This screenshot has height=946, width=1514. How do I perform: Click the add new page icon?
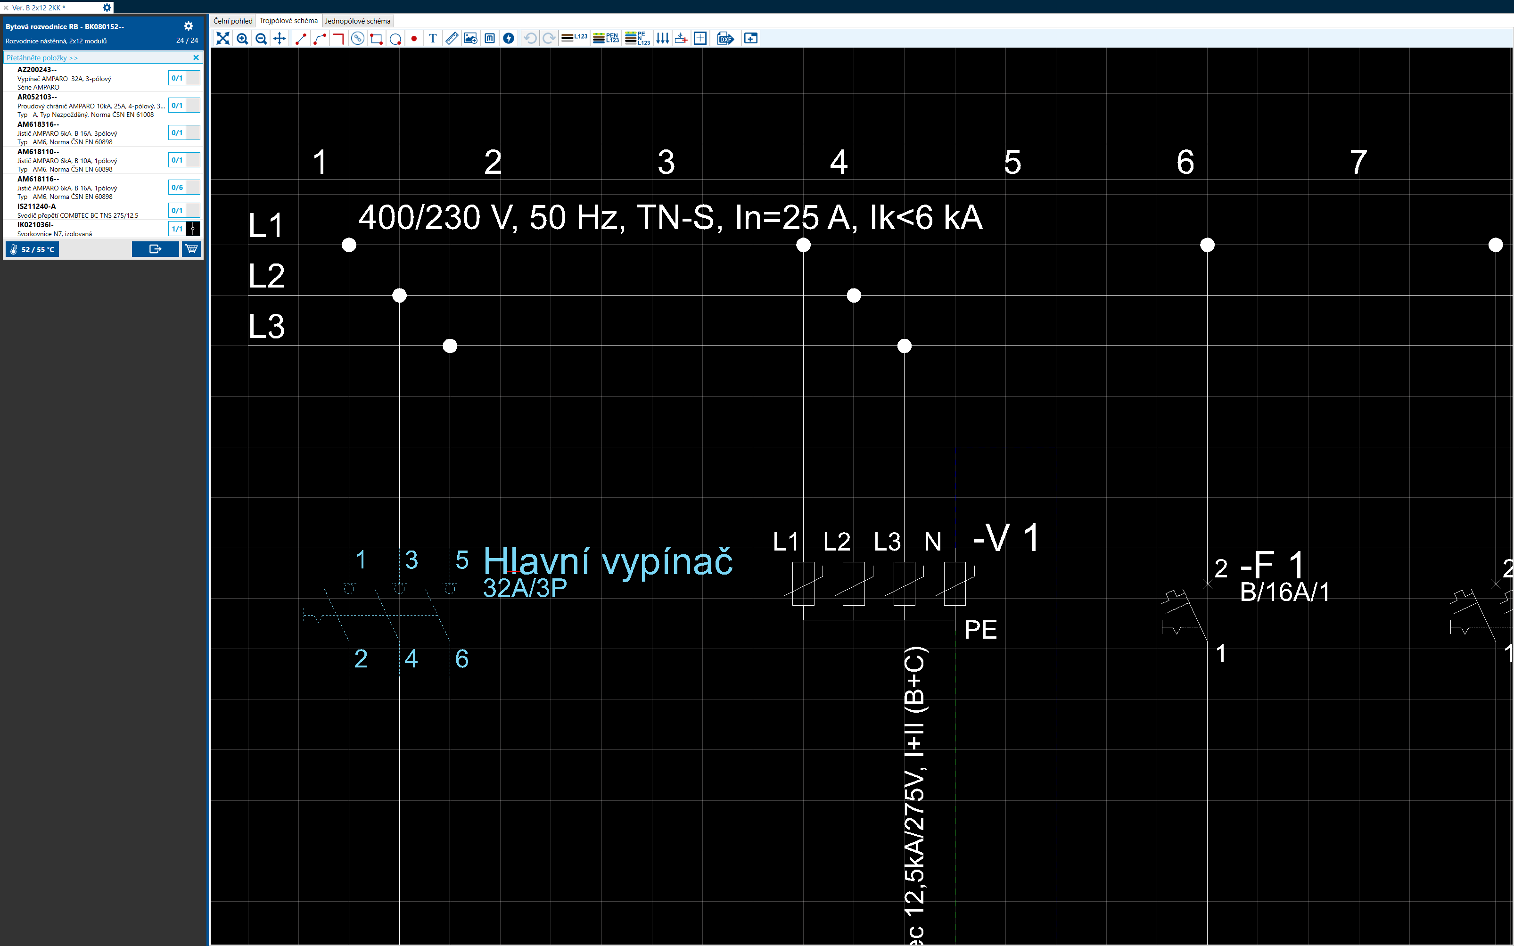click(751, 39)
